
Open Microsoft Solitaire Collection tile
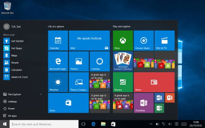(x=123, y=61)
